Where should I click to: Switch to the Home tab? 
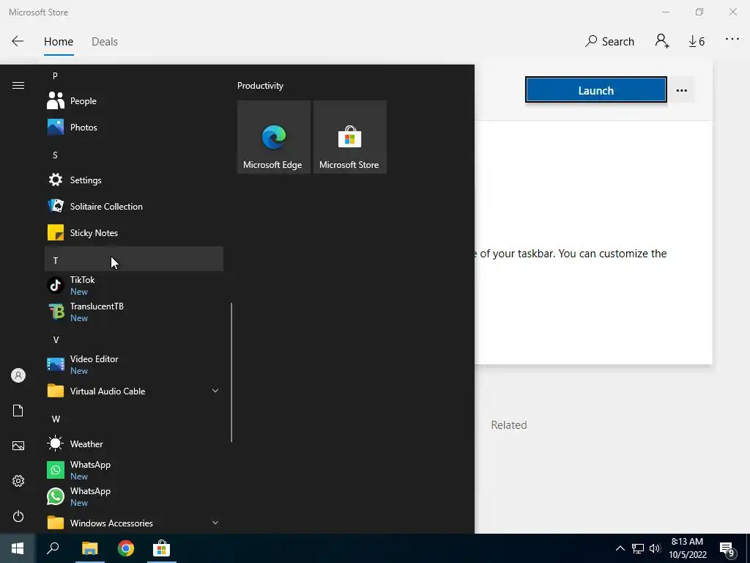[x=59, y=42]
